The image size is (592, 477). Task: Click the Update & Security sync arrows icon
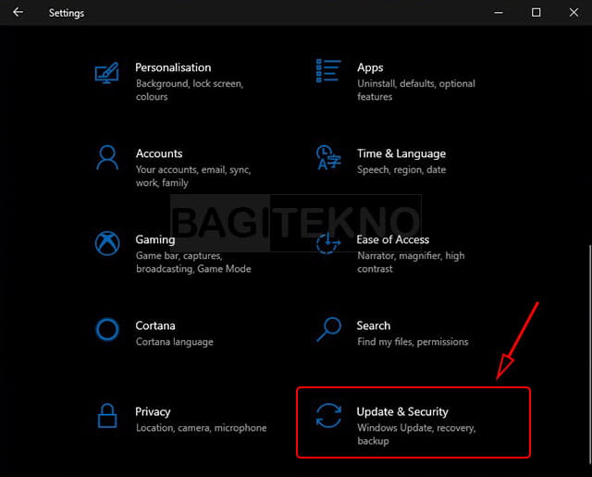(x=328, y=415)
